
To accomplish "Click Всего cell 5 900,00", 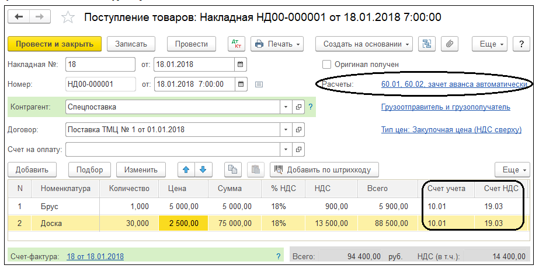I will (x=388, y=207).
